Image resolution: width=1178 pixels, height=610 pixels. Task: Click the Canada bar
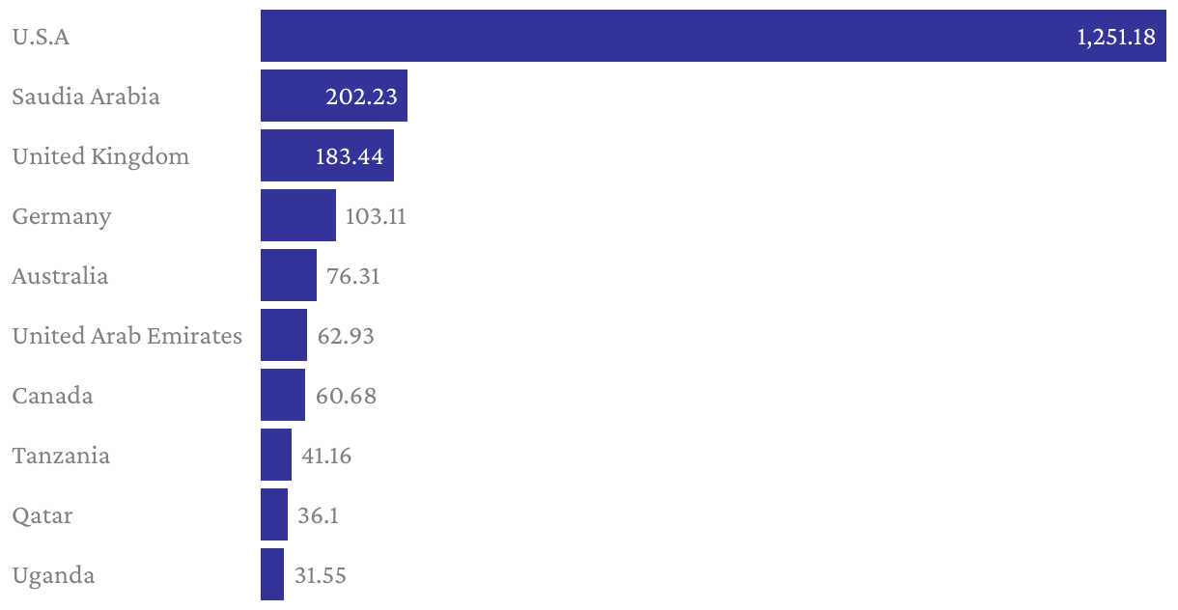point(283,396)
